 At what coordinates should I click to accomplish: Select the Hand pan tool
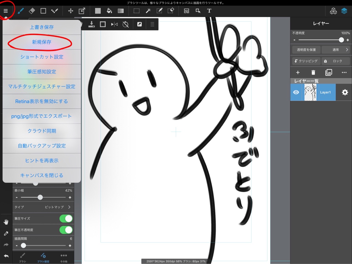pyautogui.click(x=6, y=222)
